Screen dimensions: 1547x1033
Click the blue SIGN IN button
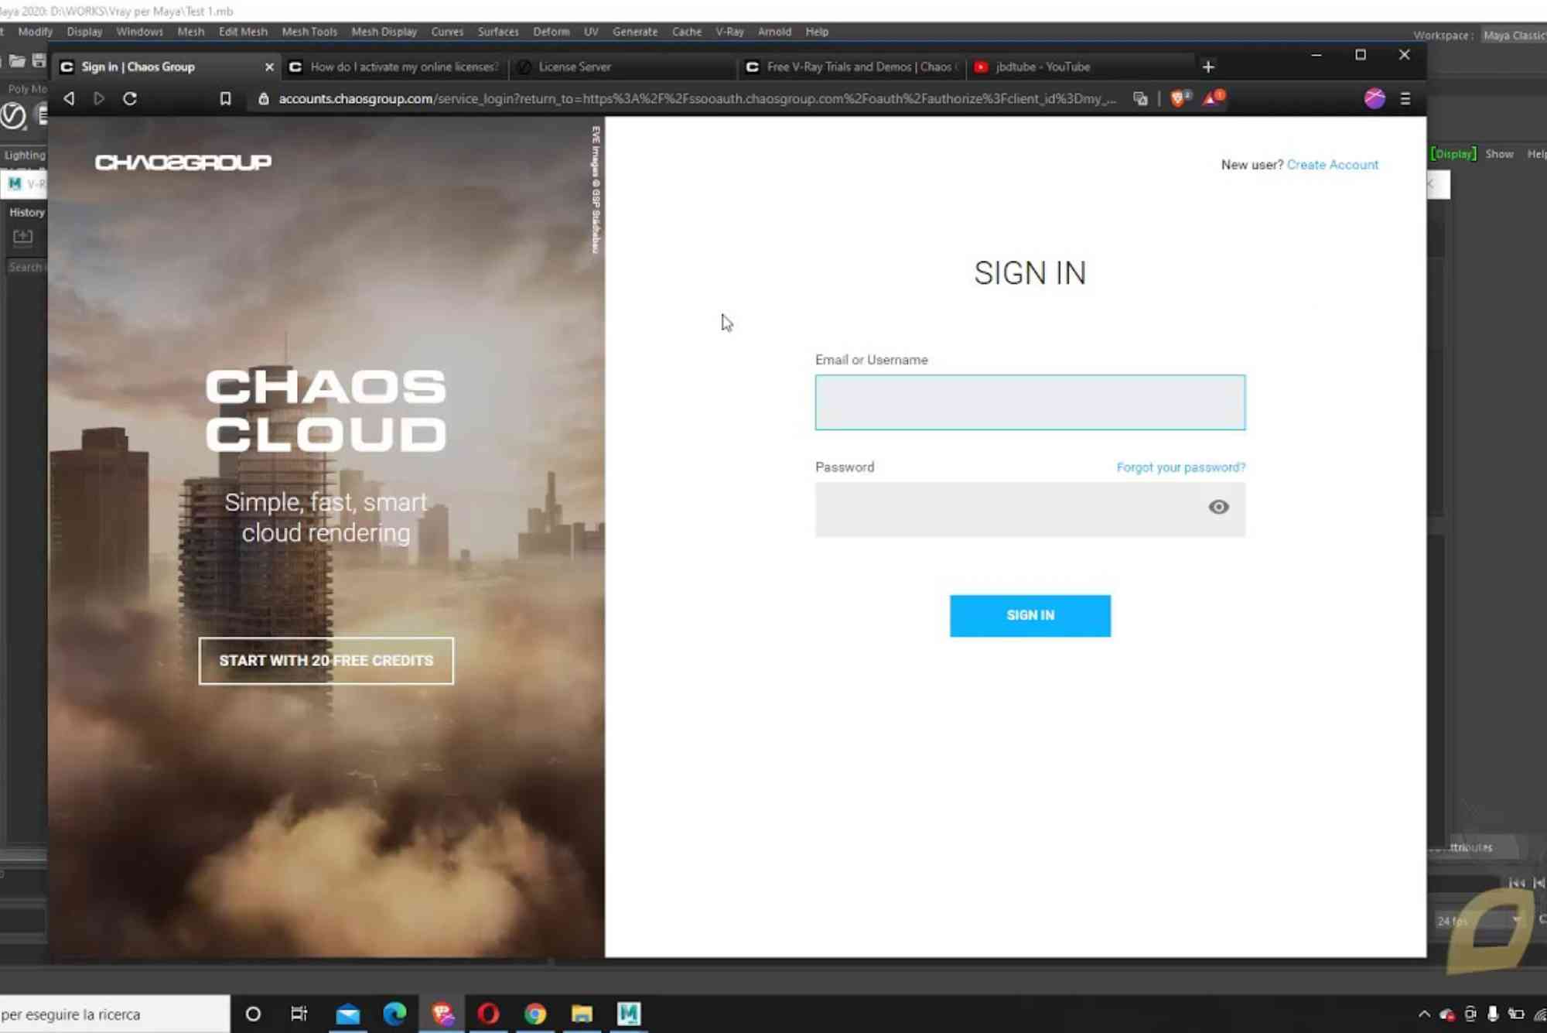pos(1030,615)
